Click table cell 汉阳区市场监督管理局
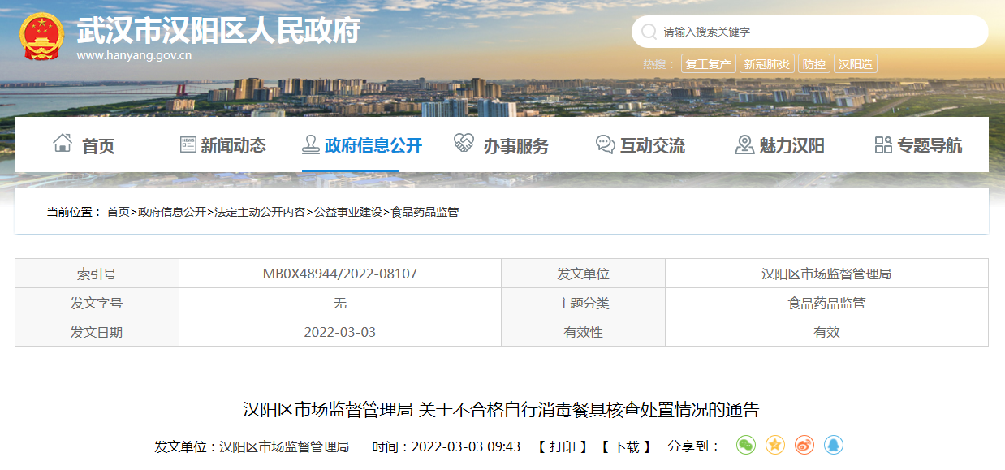Viewport: 1005px width, 470px height. tap(826, 274)
